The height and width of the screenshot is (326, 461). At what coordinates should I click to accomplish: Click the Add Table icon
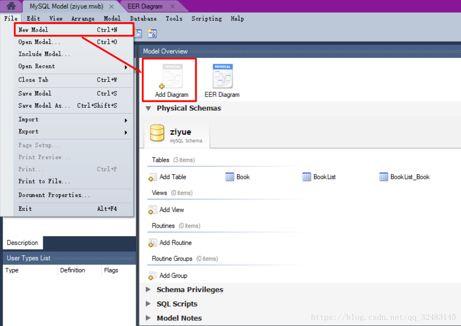(x=152, y=177)
